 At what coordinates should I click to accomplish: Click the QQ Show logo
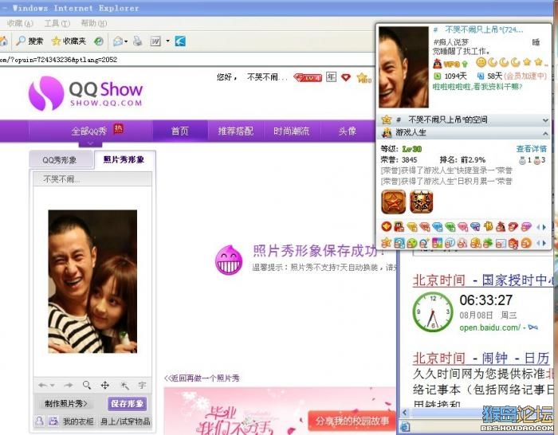coord(85,93)
